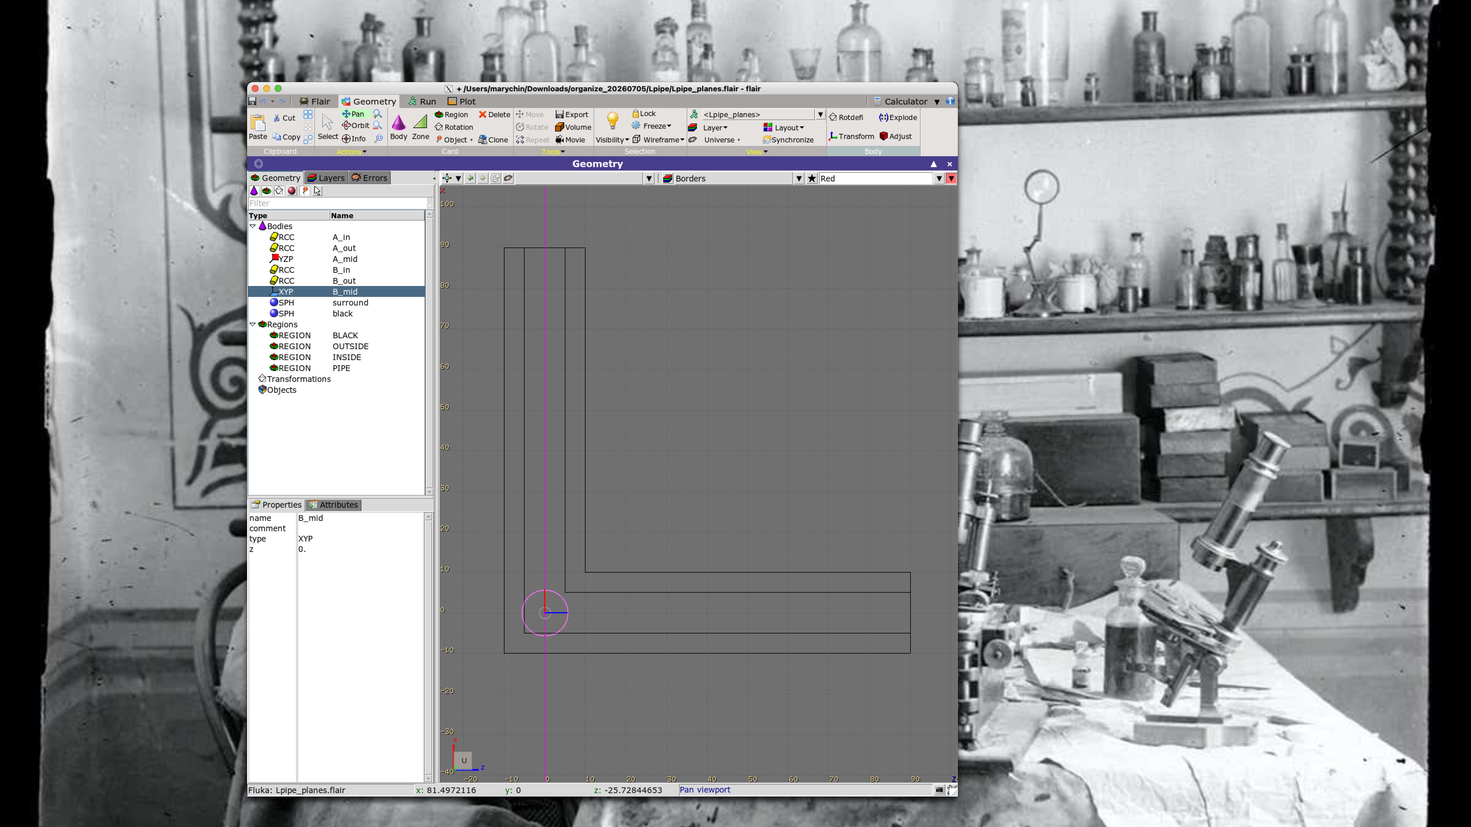Select the Orbit tool
This screenshot has width=1471, height=827.
355,125
